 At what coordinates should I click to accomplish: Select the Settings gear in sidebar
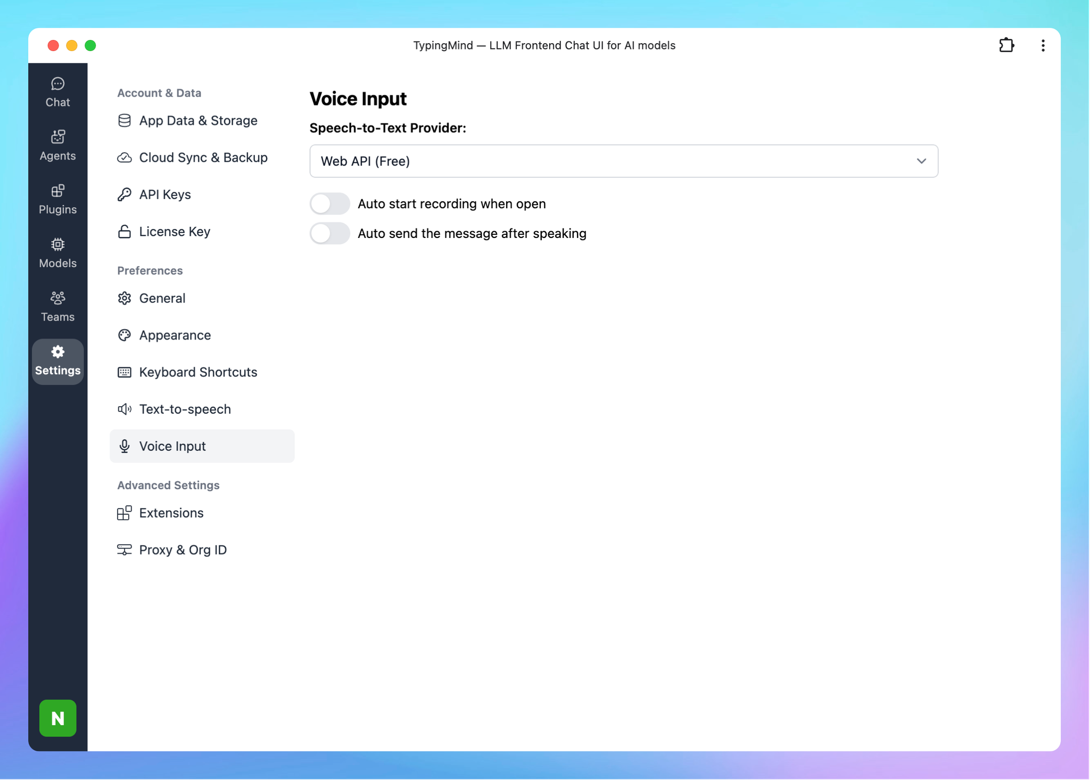click(57, 361)
